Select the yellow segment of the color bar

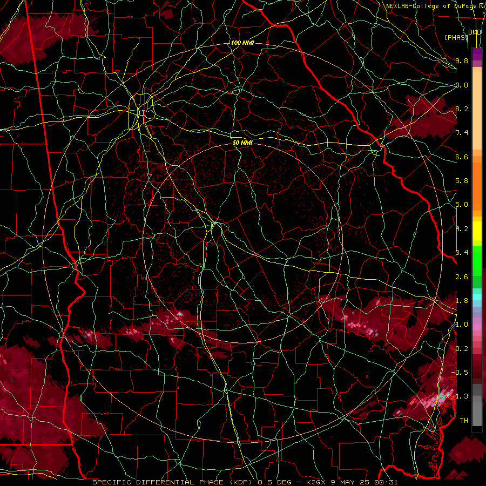point(477,231)
